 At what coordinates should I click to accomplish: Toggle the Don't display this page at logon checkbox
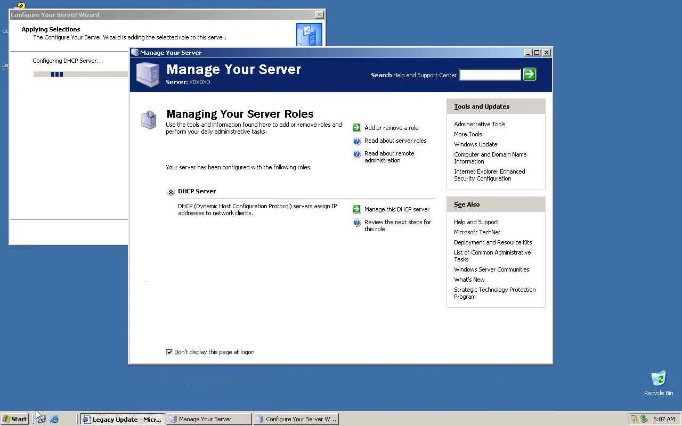[169, 352]
